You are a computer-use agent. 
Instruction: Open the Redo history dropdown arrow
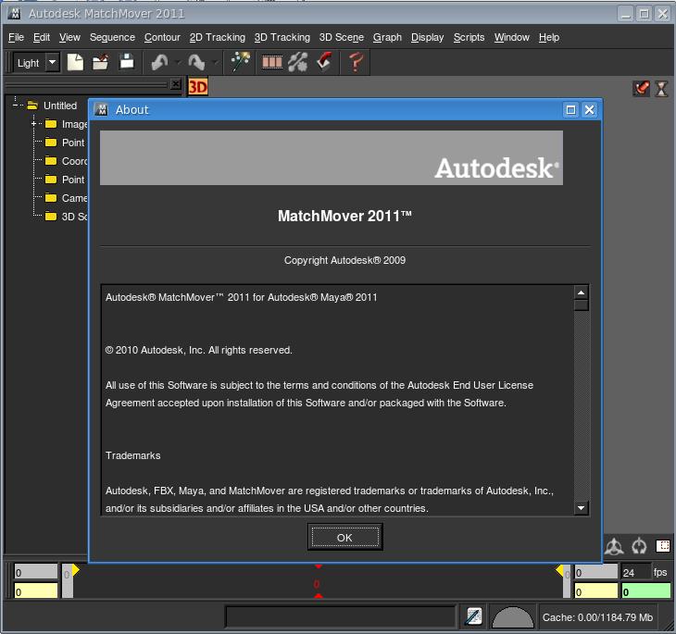click(215, 63)
